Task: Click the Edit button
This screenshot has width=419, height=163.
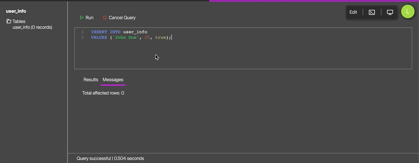Action: (353, 12)
